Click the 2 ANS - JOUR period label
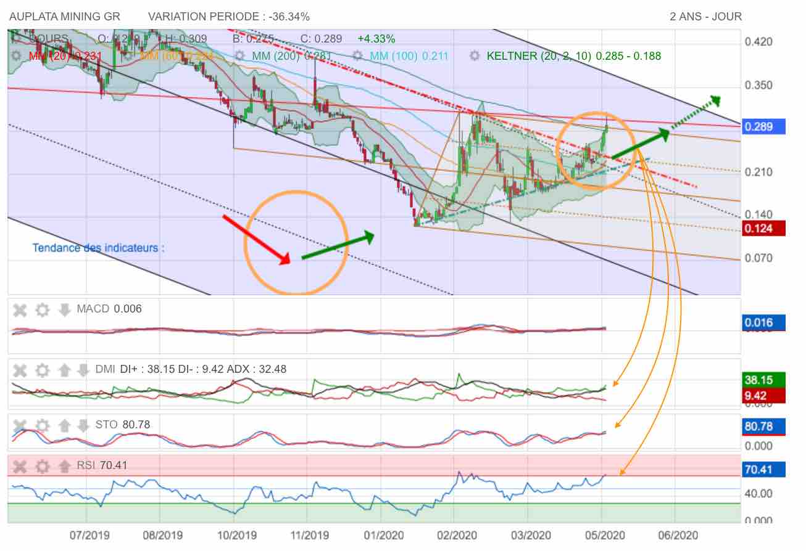The height and width of the screenshot is (551, 806). pyautogui.click(x=706, y=17)
